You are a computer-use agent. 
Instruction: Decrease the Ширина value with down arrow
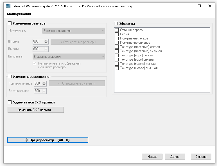click(46, 43)
